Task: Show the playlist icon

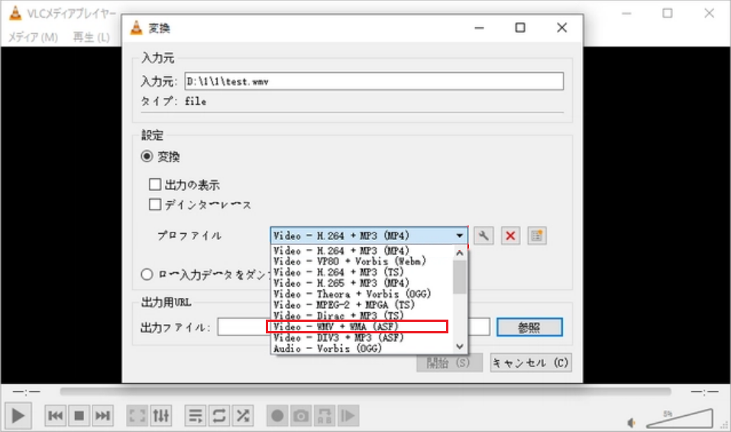Action: (196, 415)
